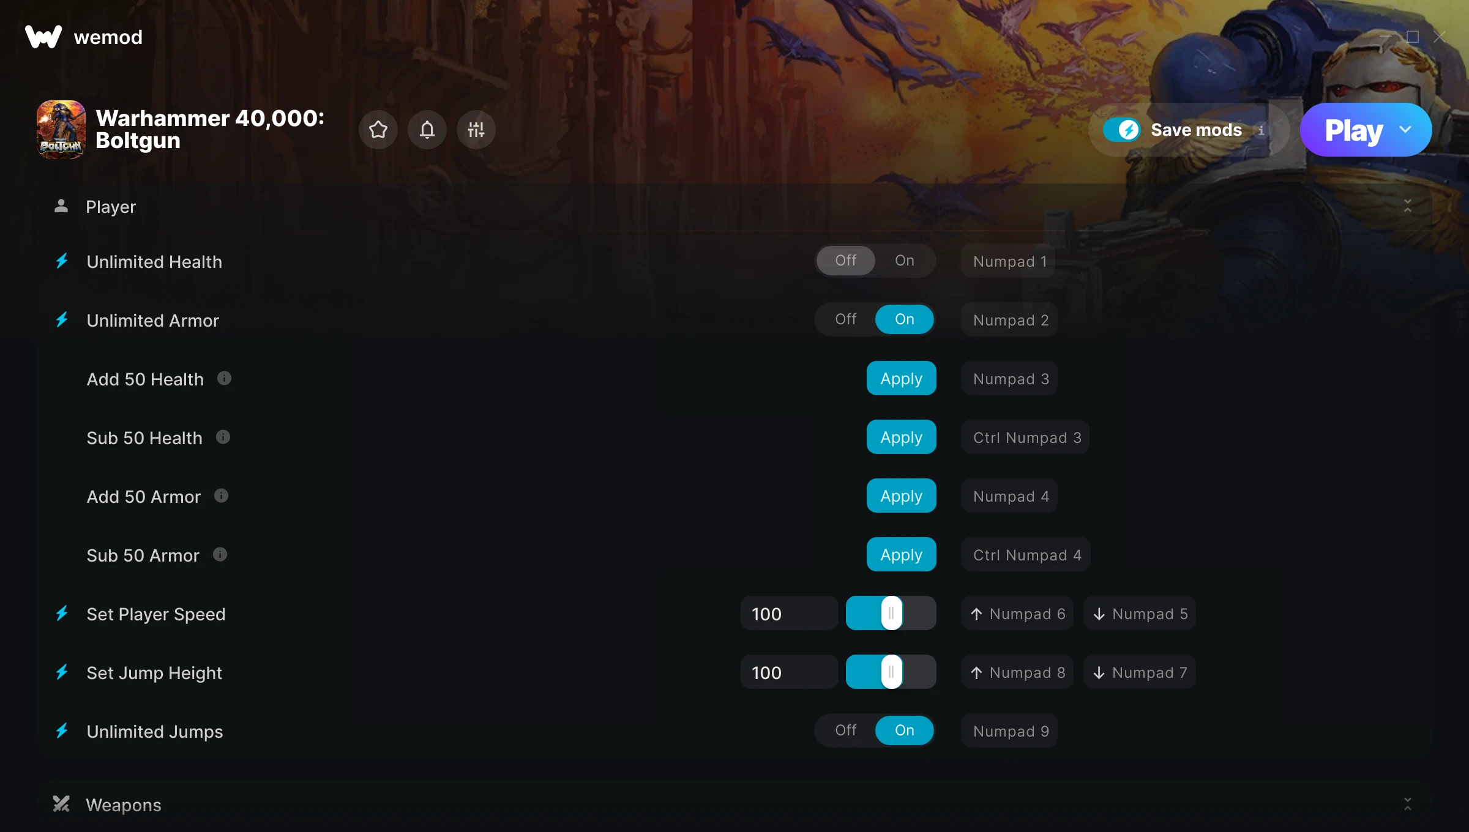Screen dimensions: 1469x832
Task: Show info for Add 50 Armor
Action: click(222, 496)
